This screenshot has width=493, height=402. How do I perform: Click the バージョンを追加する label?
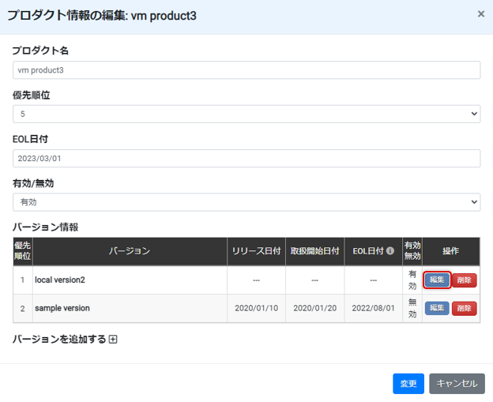coord(59,340)
